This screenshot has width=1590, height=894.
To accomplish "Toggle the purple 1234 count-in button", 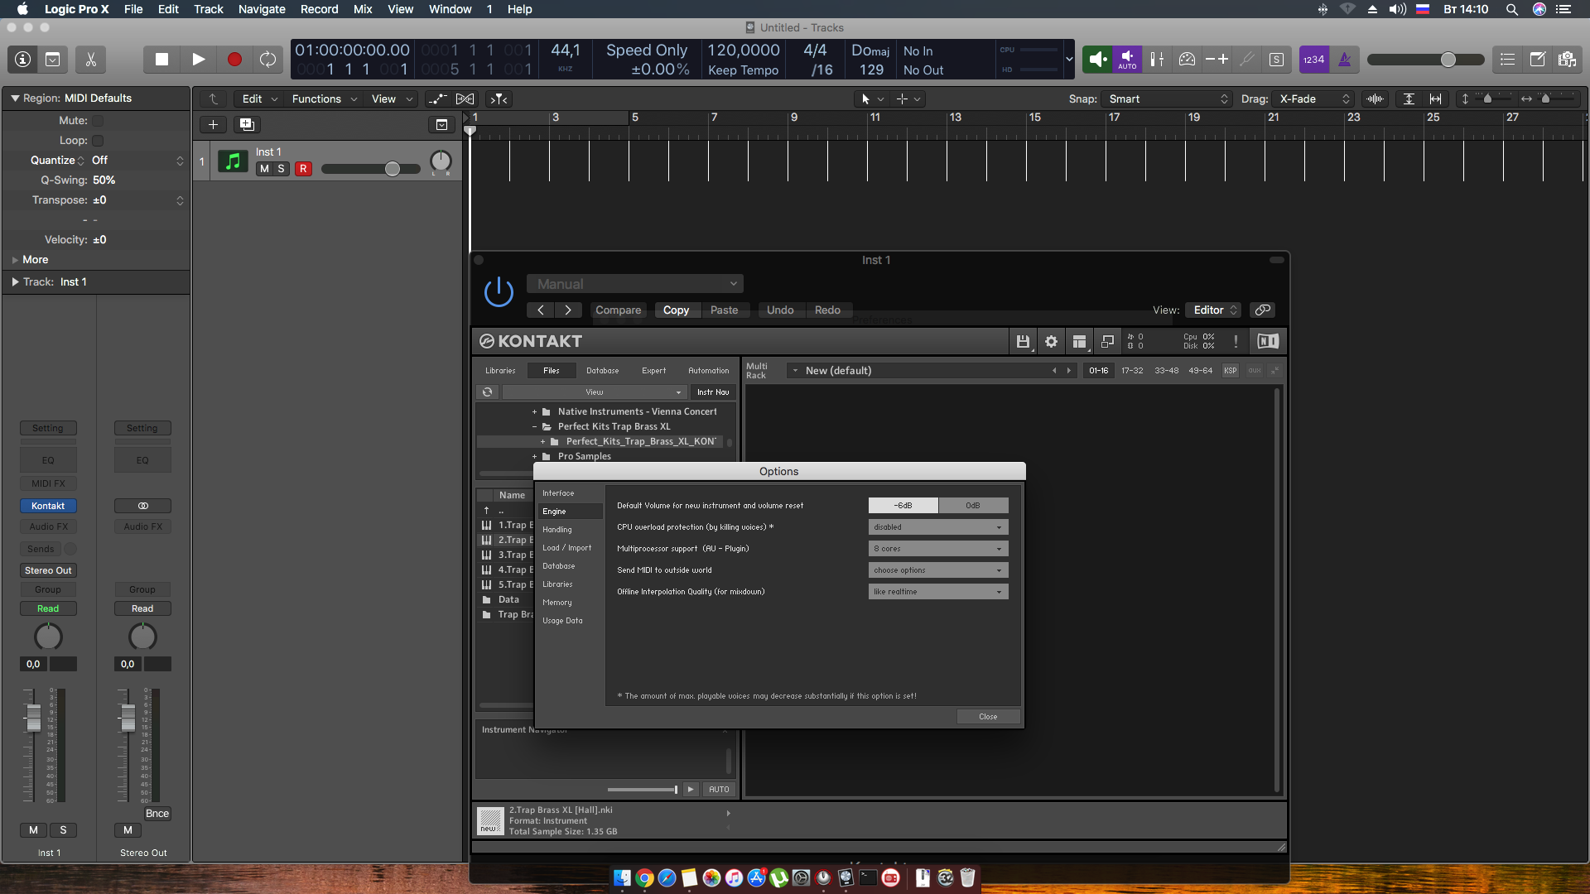I will (x=1313, y=59).
